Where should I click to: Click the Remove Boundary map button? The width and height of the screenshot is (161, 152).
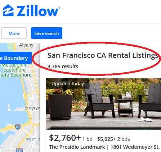[x=16, y=58]
